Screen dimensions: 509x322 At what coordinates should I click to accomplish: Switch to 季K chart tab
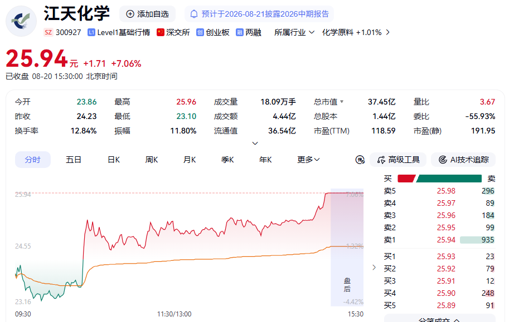click(227, 160)
